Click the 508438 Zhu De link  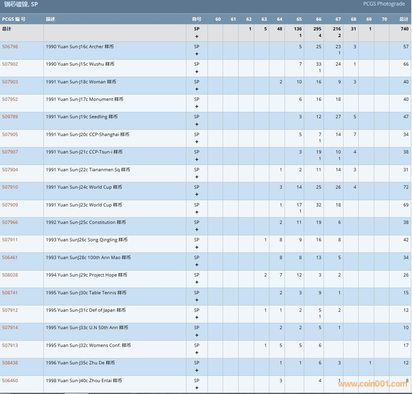(10, 363)
